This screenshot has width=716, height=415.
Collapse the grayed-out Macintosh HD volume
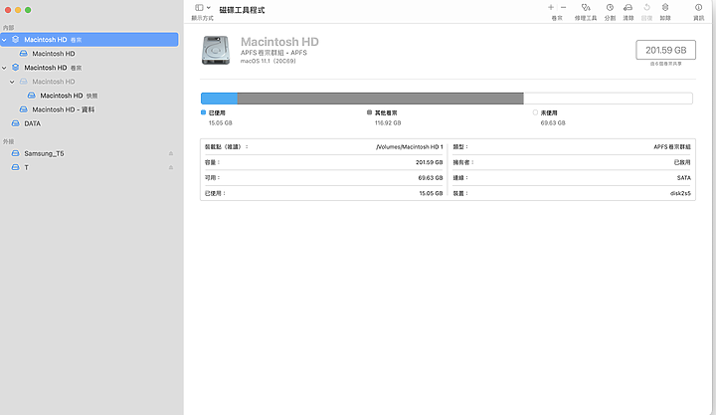12,82
